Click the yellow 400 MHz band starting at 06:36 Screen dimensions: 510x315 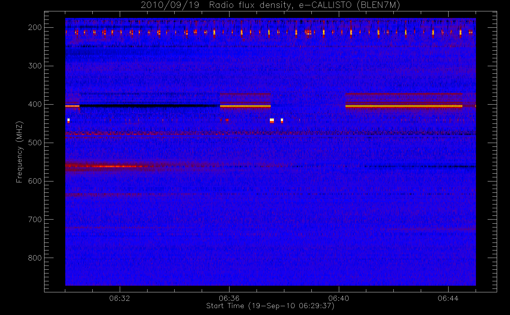coord(245,106)
